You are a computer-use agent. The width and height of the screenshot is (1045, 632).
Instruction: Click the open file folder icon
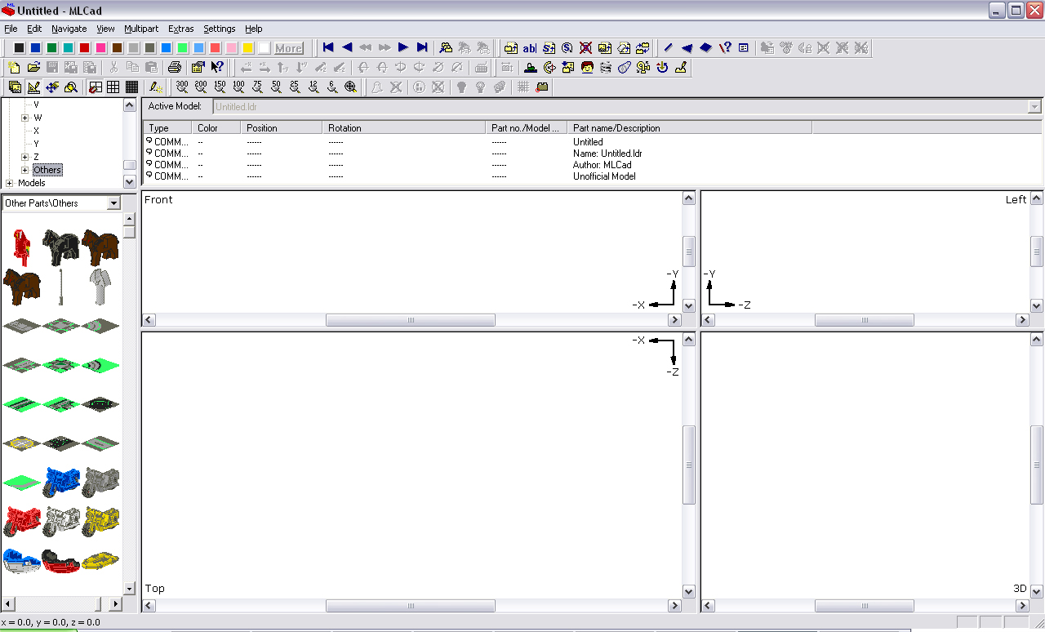coord(33,68)
